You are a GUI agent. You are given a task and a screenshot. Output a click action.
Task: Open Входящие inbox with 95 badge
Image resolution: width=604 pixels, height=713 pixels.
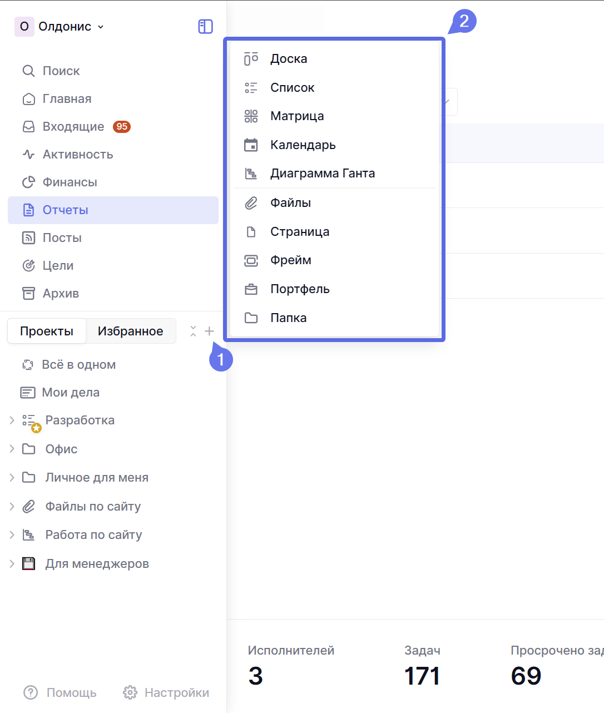pyautogui.click(x=73, y=127)
